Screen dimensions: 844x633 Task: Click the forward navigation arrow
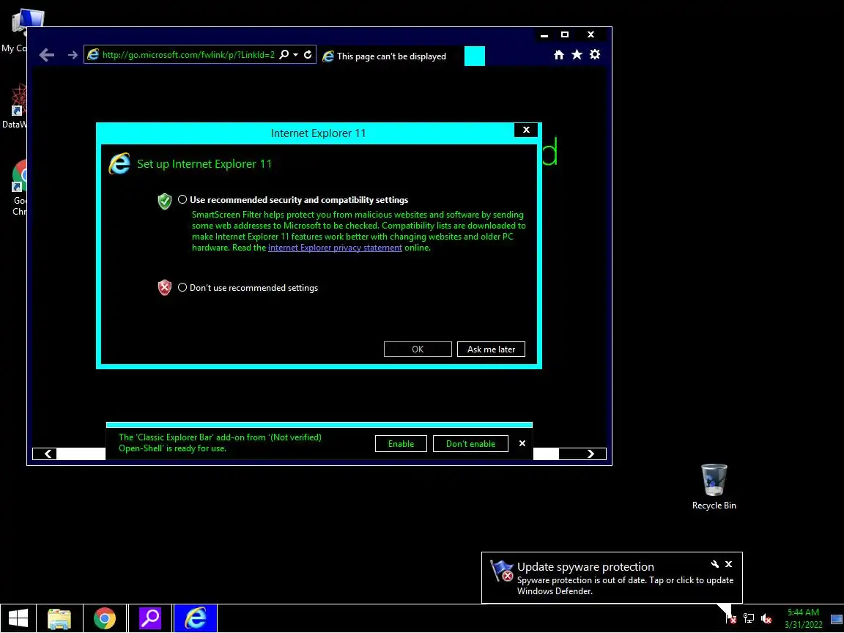(x=72, y=55)
